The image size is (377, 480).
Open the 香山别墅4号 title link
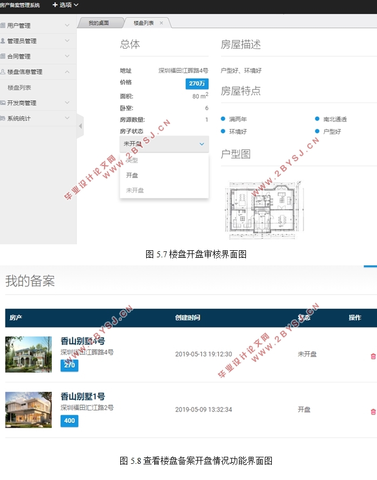point(83,341)
